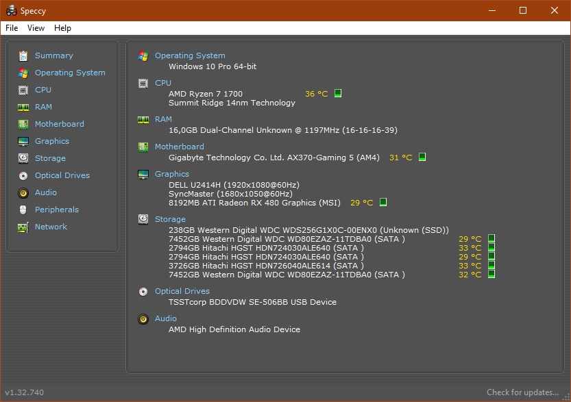The image size is (571, 402).
Task: Select Network in the sidebar
Action: tap(51, 227)
